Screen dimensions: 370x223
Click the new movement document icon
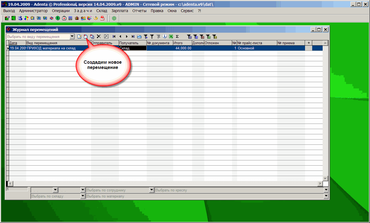86,37
